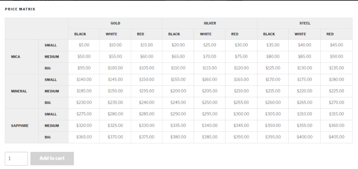Select the $230.00 price cell
The width and height of the screenshot is (358, 169).
pos(84,103)
